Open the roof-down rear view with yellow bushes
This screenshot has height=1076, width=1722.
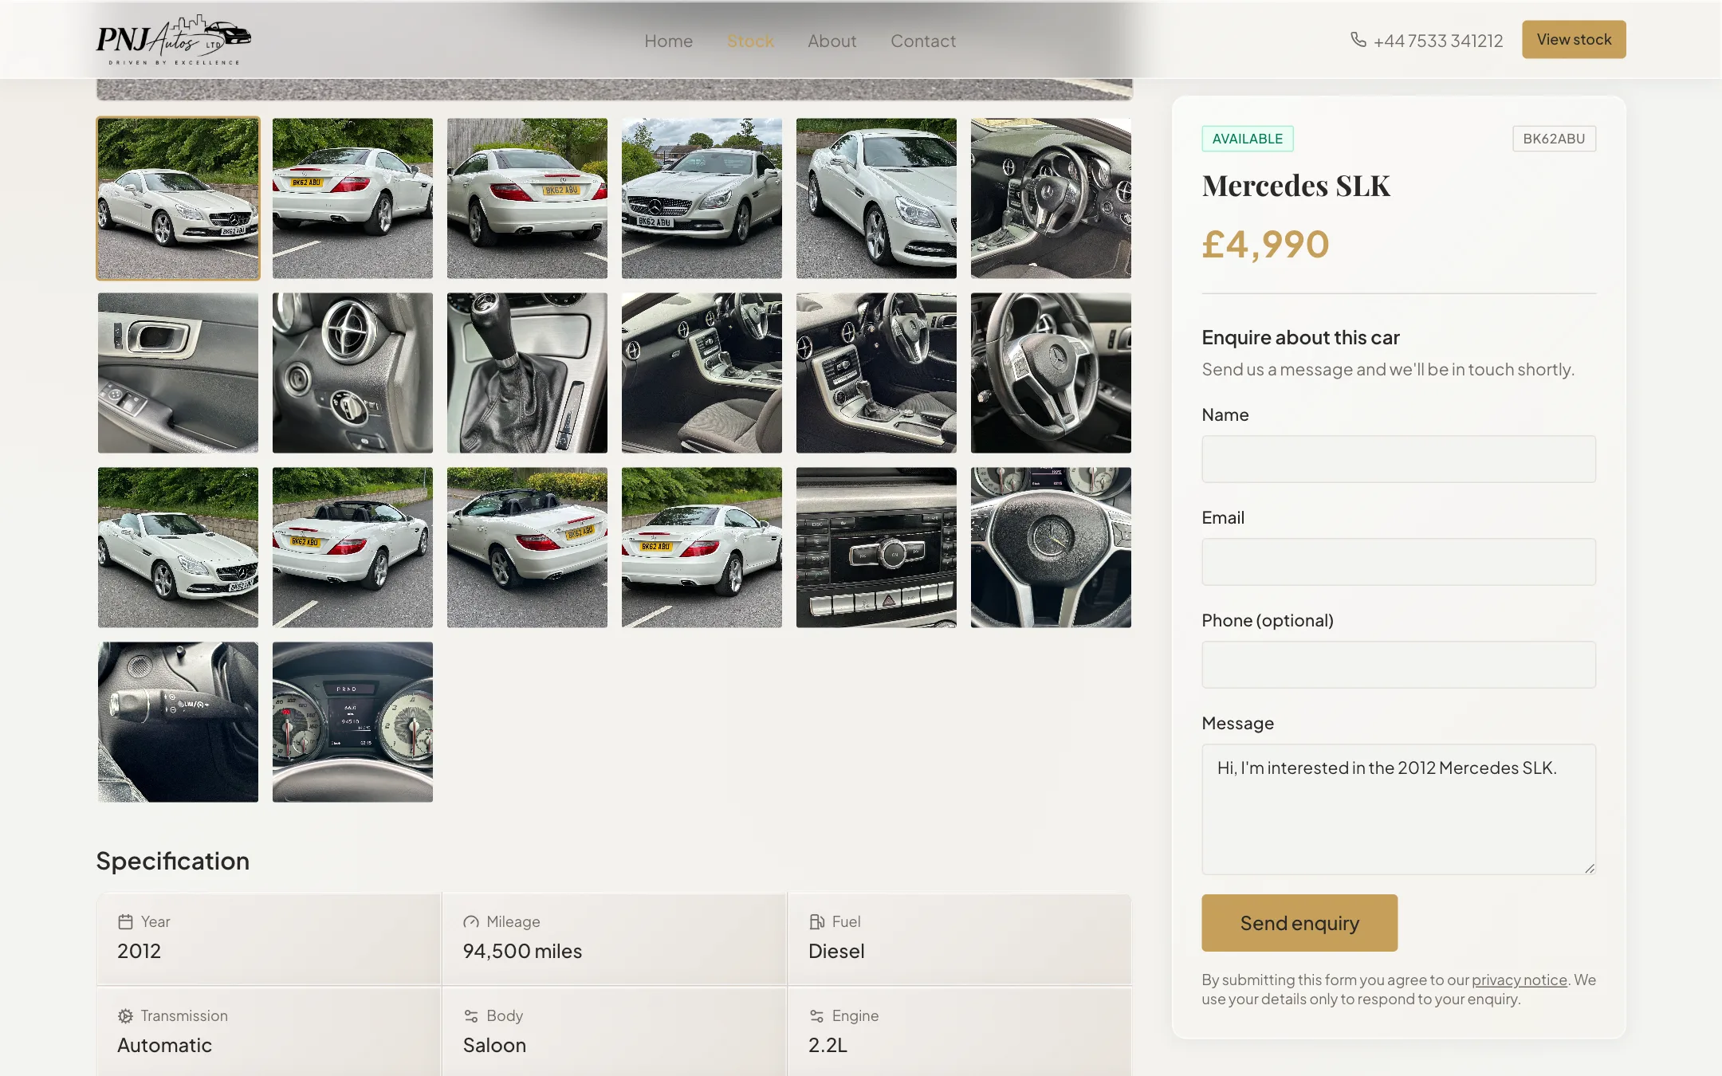tap(527, 548)
